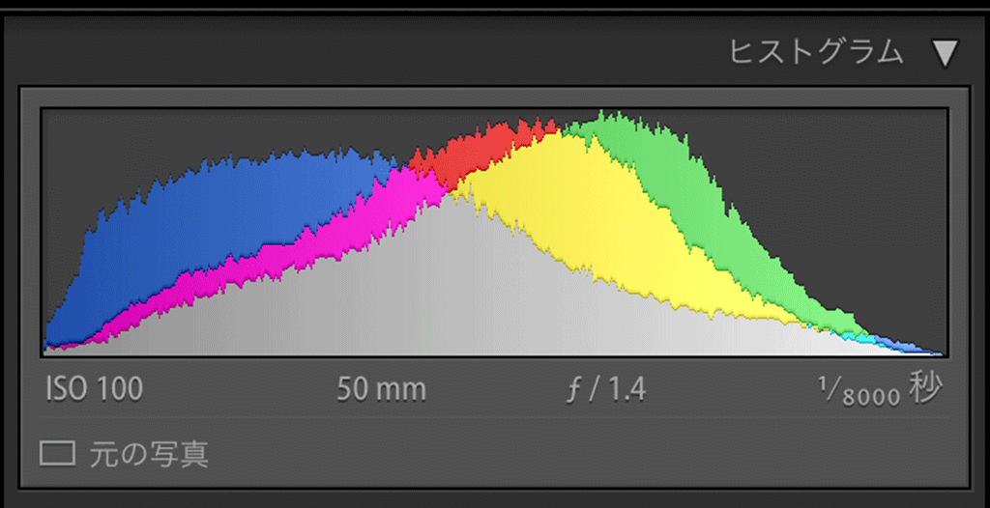Image resolution: width=990 pixels, height=508 pixels.
Task: Click the 元の写真 text label
Action: pyautogui.click(x=149, y=453)
